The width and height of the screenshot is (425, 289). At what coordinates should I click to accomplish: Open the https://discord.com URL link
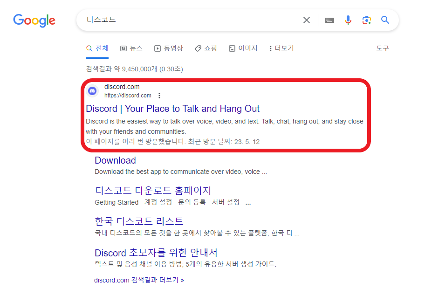pos(128,96)
